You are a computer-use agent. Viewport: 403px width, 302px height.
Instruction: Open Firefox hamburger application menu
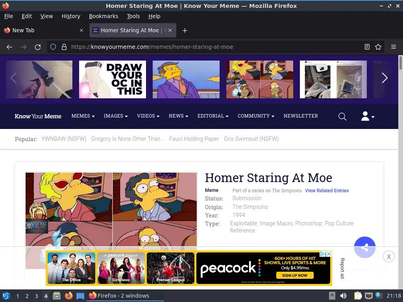click(393, 47)
